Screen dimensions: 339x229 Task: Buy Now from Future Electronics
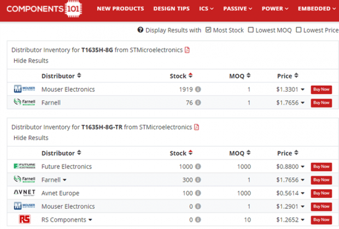click(322, 167)
